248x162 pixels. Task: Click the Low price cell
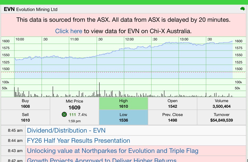pos(123,118)
